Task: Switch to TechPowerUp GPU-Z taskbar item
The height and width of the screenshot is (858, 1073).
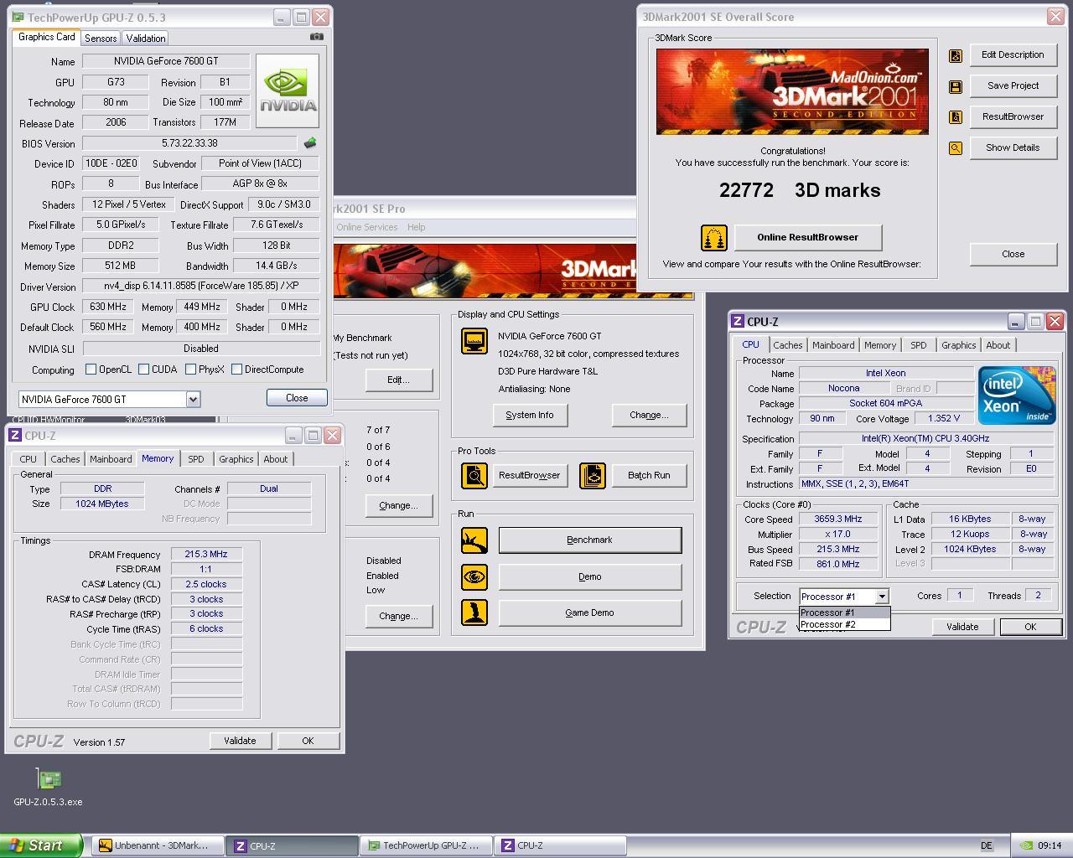Action: click(x=425, y=845)
